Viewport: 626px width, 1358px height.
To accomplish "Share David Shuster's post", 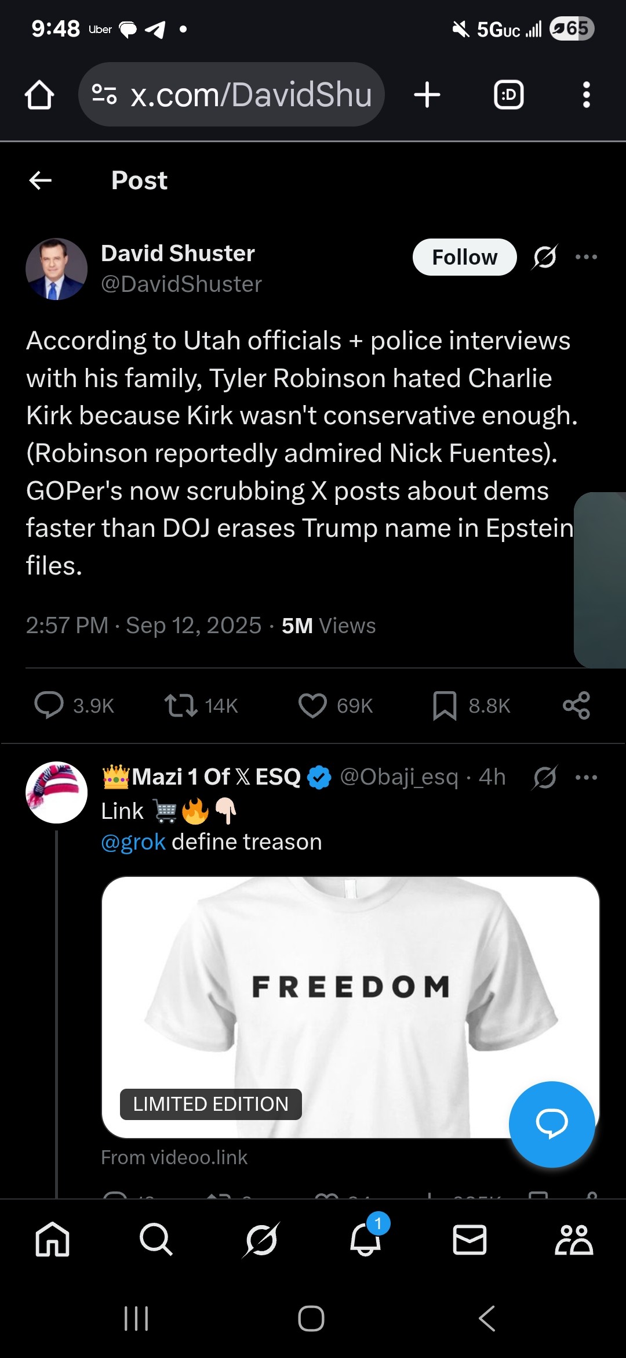I will 576,706.
